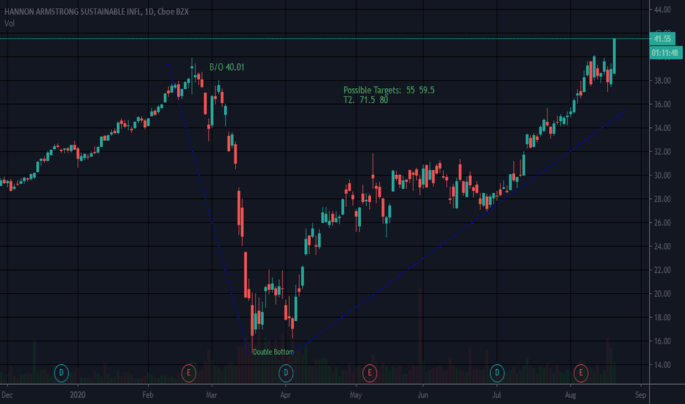Click the 34.00 price scale value
The width and height of the screenshot is (685, 404).
click(x=662, y=128)
